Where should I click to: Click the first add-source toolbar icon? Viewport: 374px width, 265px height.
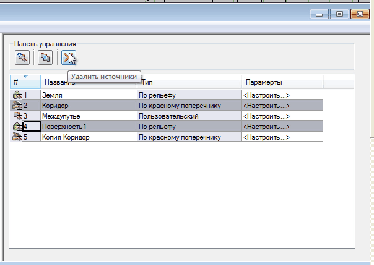[23, 58]
